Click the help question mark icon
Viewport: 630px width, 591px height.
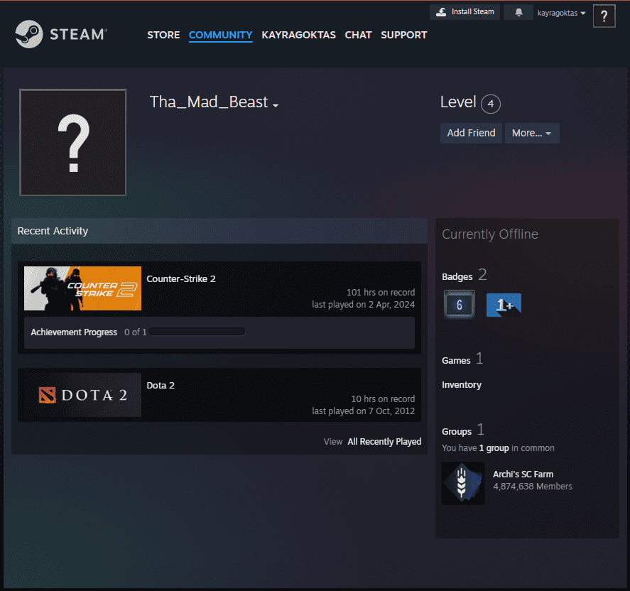(x=604, y=16)
